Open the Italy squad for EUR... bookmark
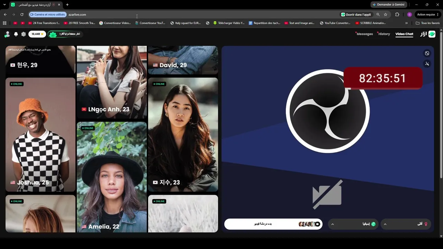This screenshot has width=443, height=249. 186,23
